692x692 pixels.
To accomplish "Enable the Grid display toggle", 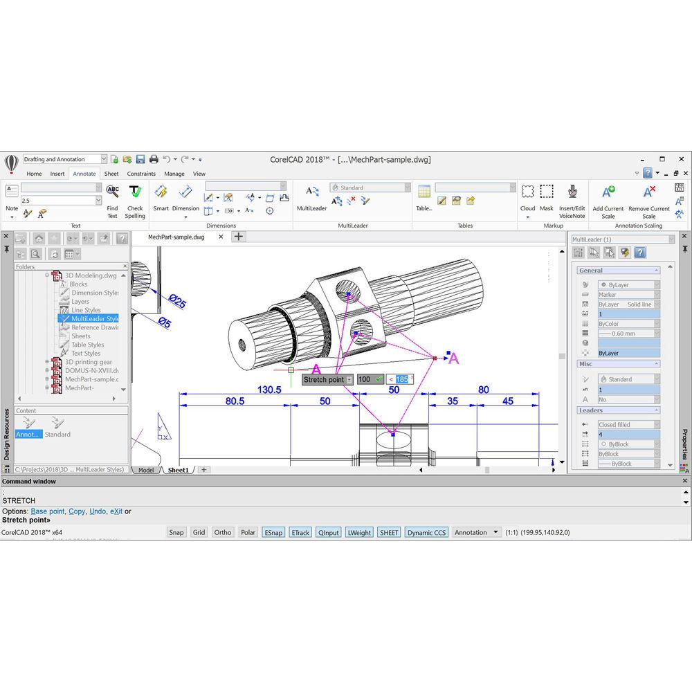I will (x=199, y=532).
